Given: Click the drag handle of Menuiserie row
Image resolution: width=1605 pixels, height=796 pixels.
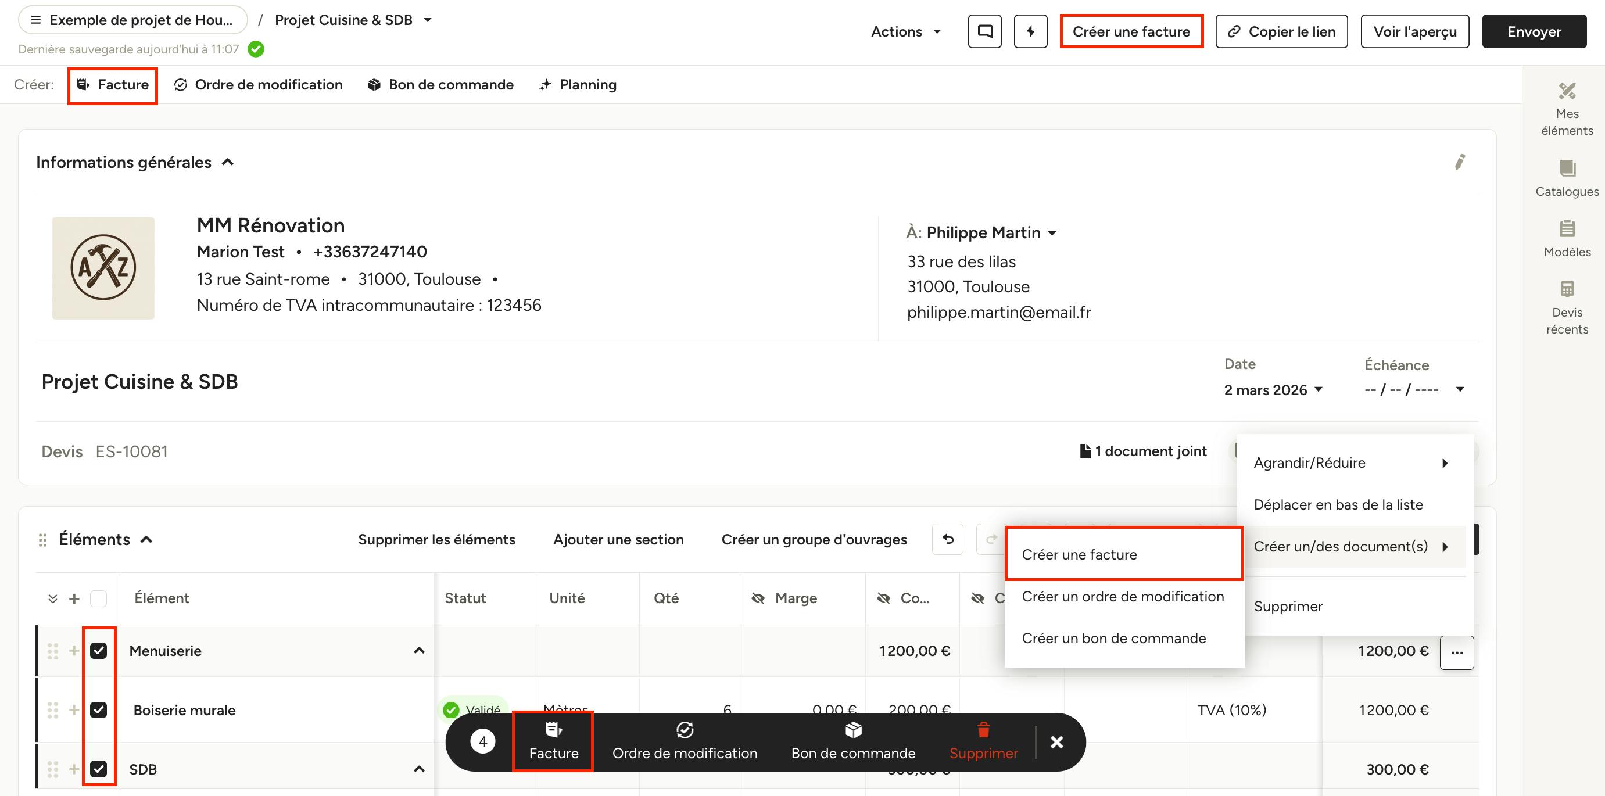Looking at the screenshot, I should coord(53,651).
